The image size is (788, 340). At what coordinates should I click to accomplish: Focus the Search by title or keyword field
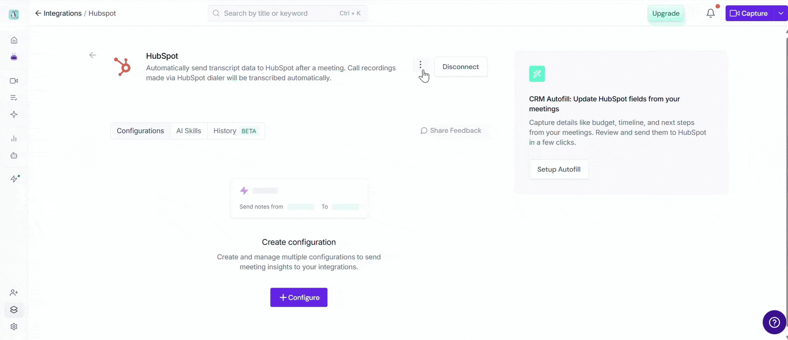tap(287, 13)
